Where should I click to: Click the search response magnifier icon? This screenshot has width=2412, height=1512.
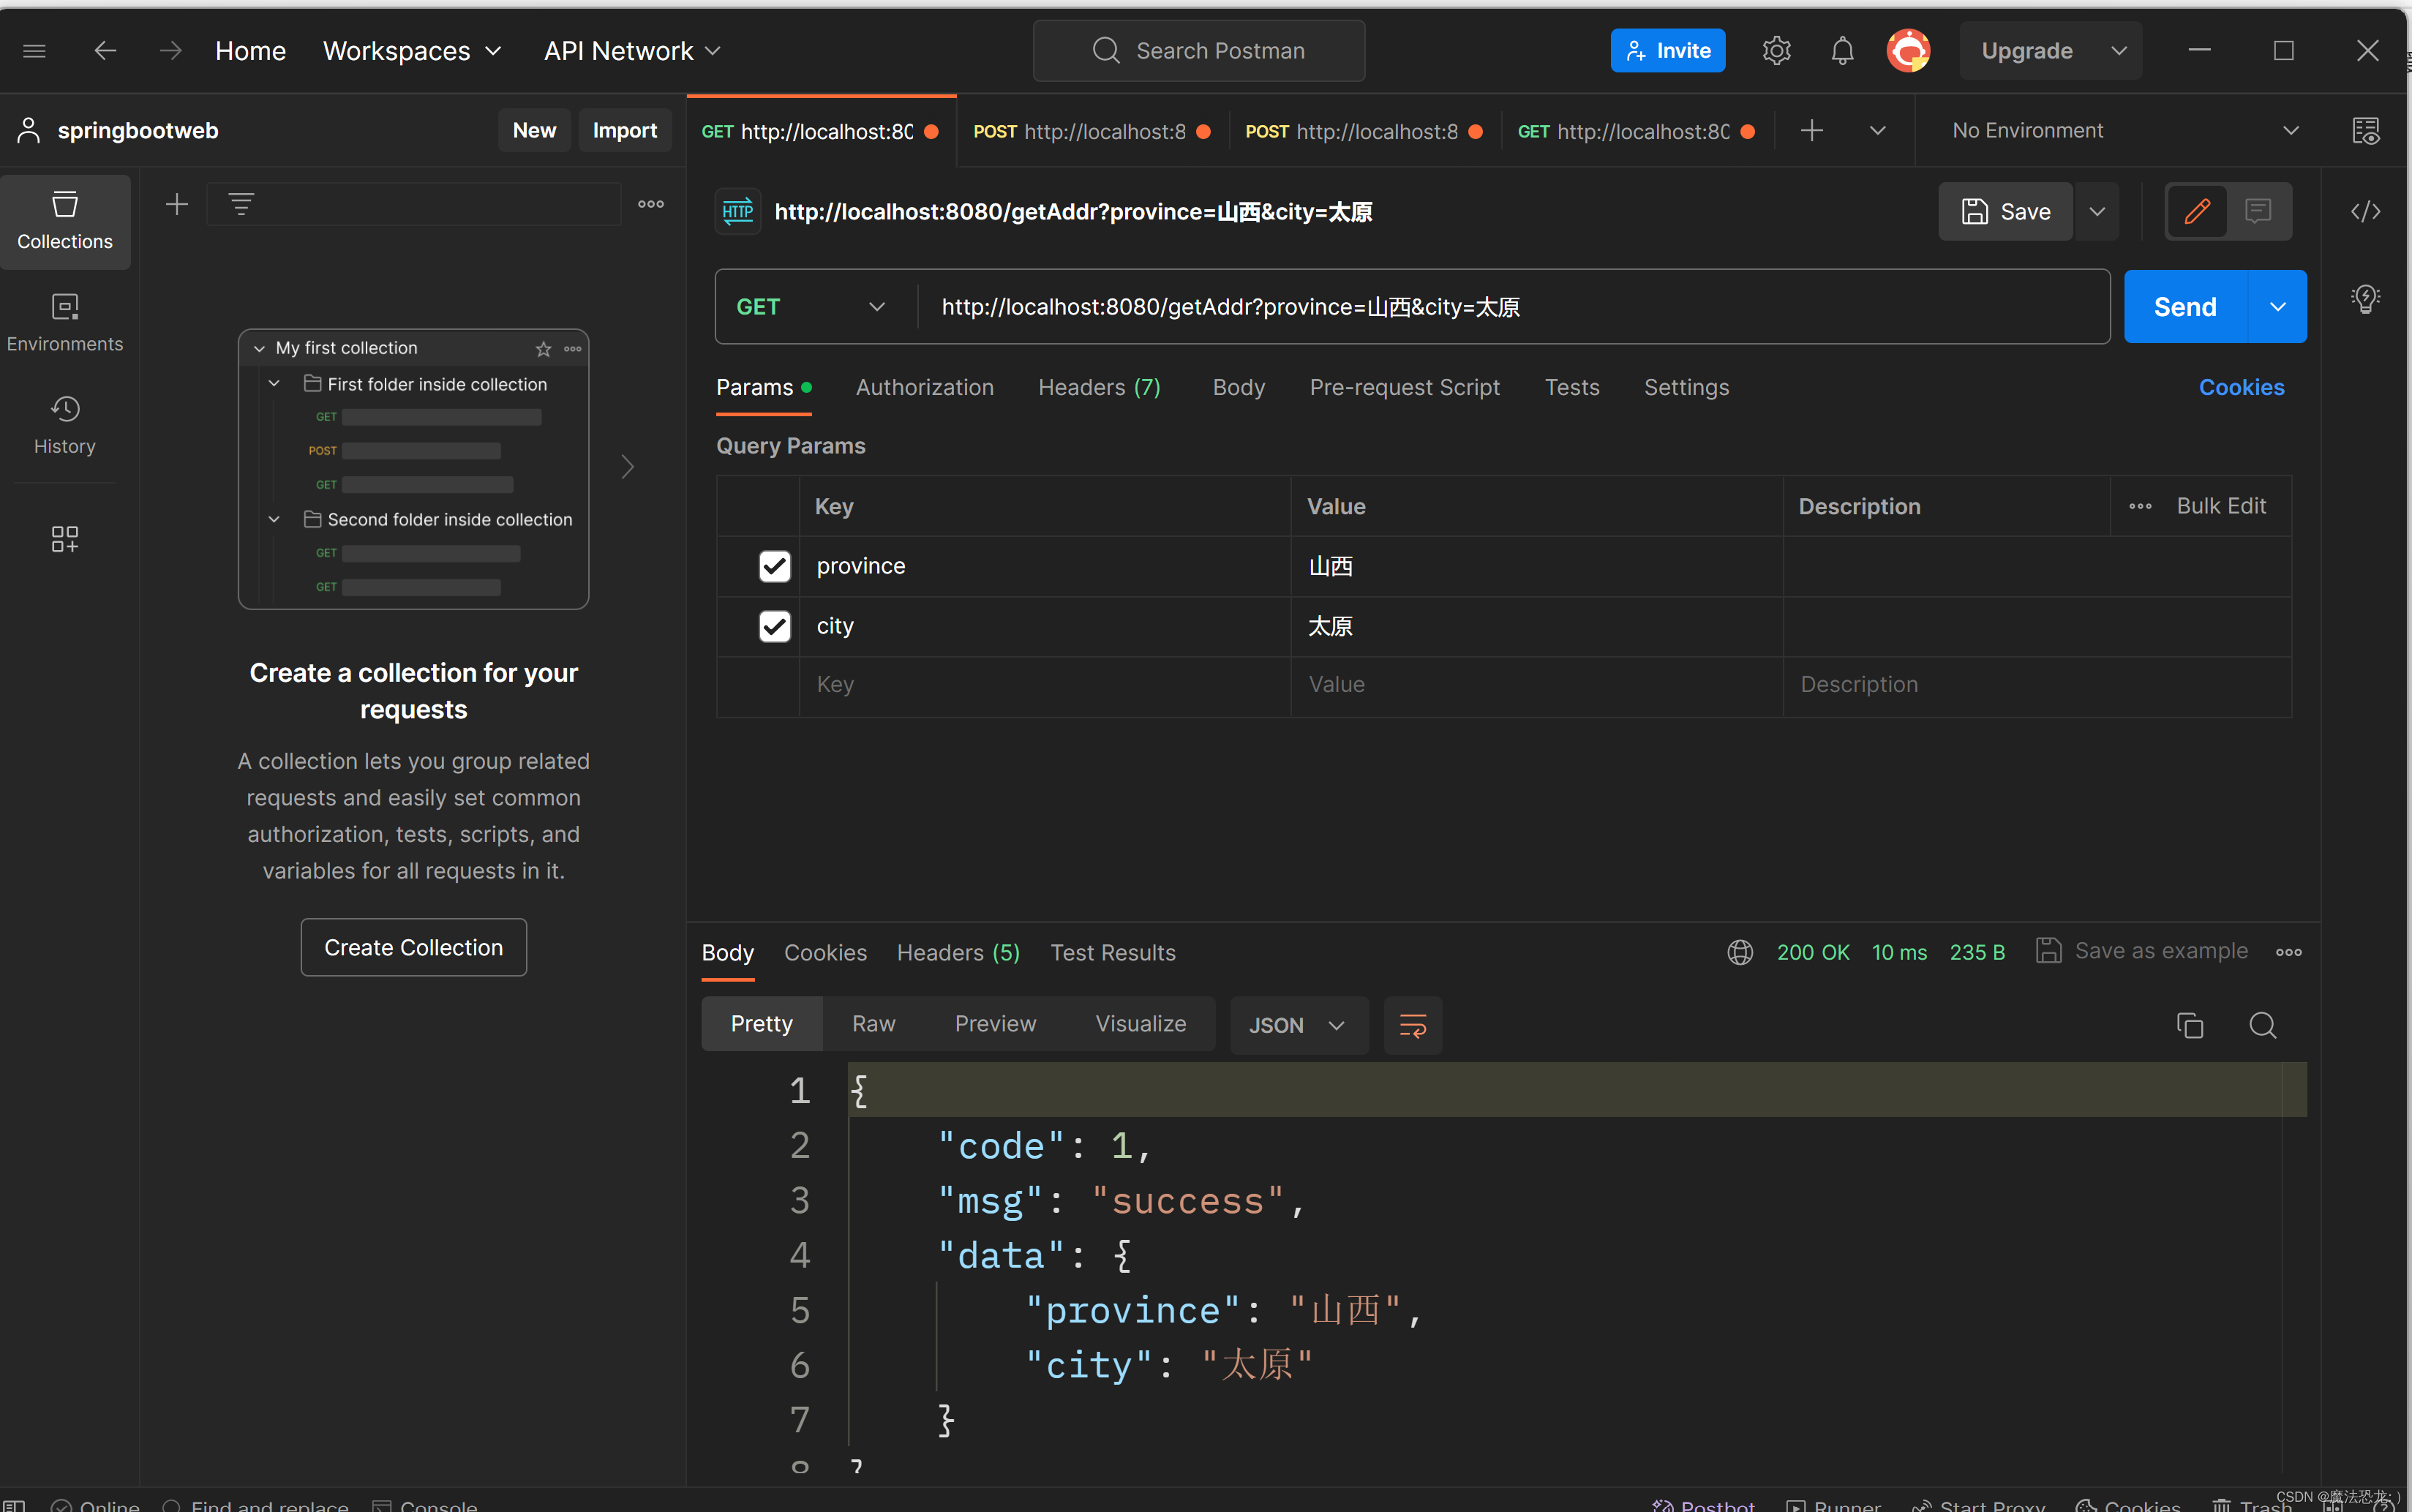[x=2262, y=1025]
